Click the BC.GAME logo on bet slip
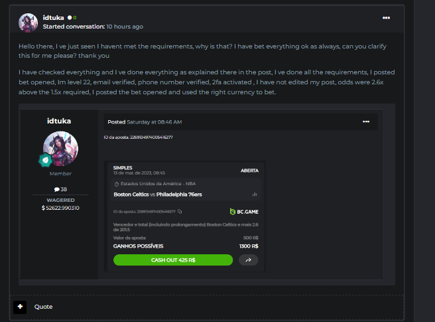Screen dimensions: 435x322 (x=243, y=212)
